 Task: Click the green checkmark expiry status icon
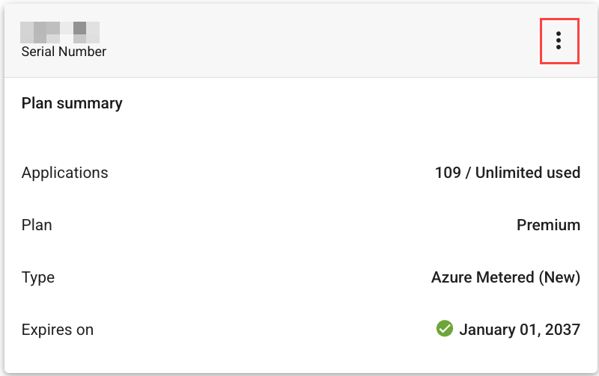(444, 328)
